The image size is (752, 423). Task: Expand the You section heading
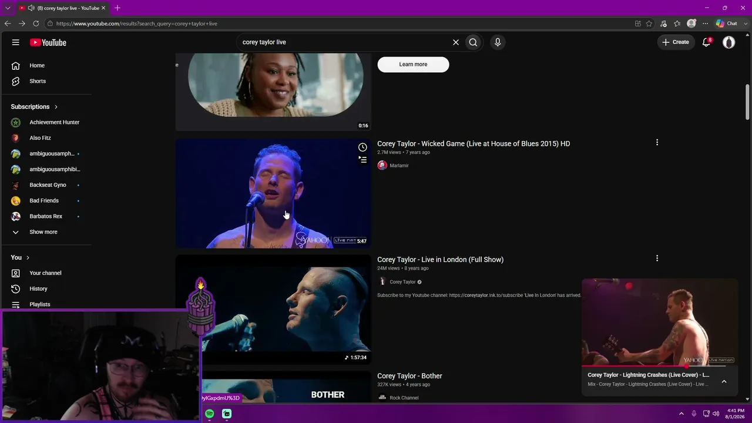click(21, 257)
